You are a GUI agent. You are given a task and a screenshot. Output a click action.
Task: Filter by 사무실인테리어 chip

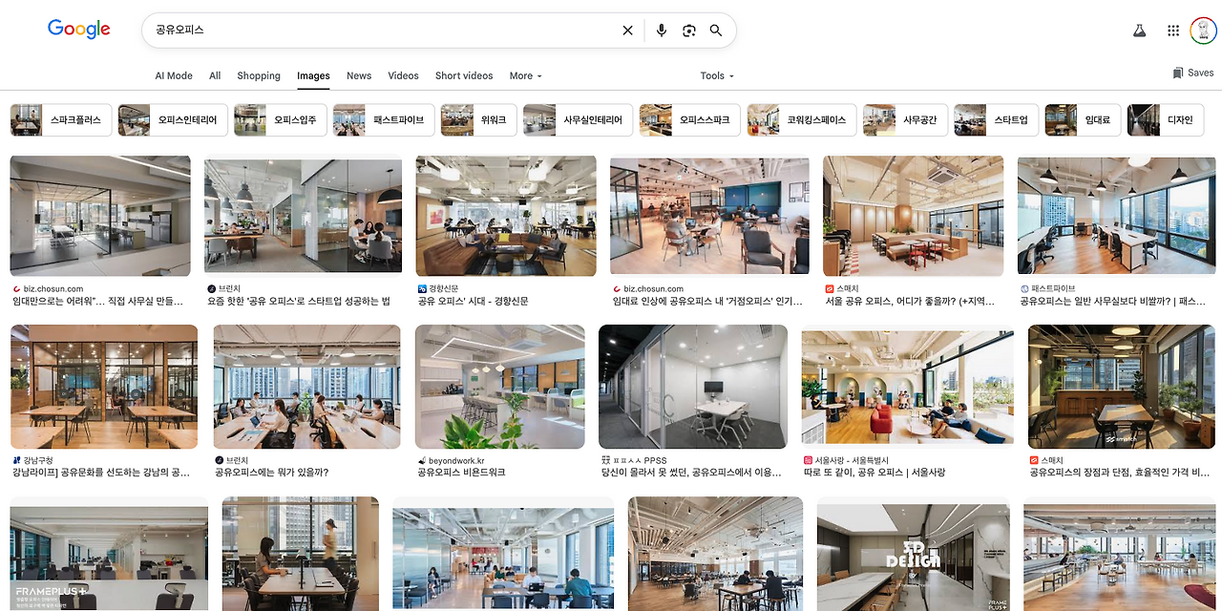[578, 120]
